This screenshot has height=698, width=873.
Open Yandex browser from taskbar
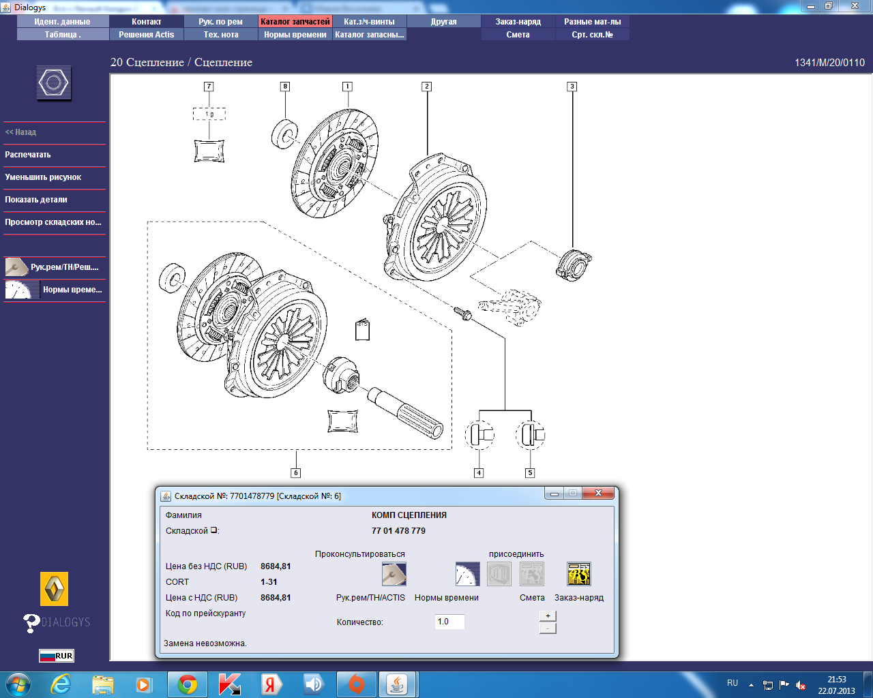271,684
